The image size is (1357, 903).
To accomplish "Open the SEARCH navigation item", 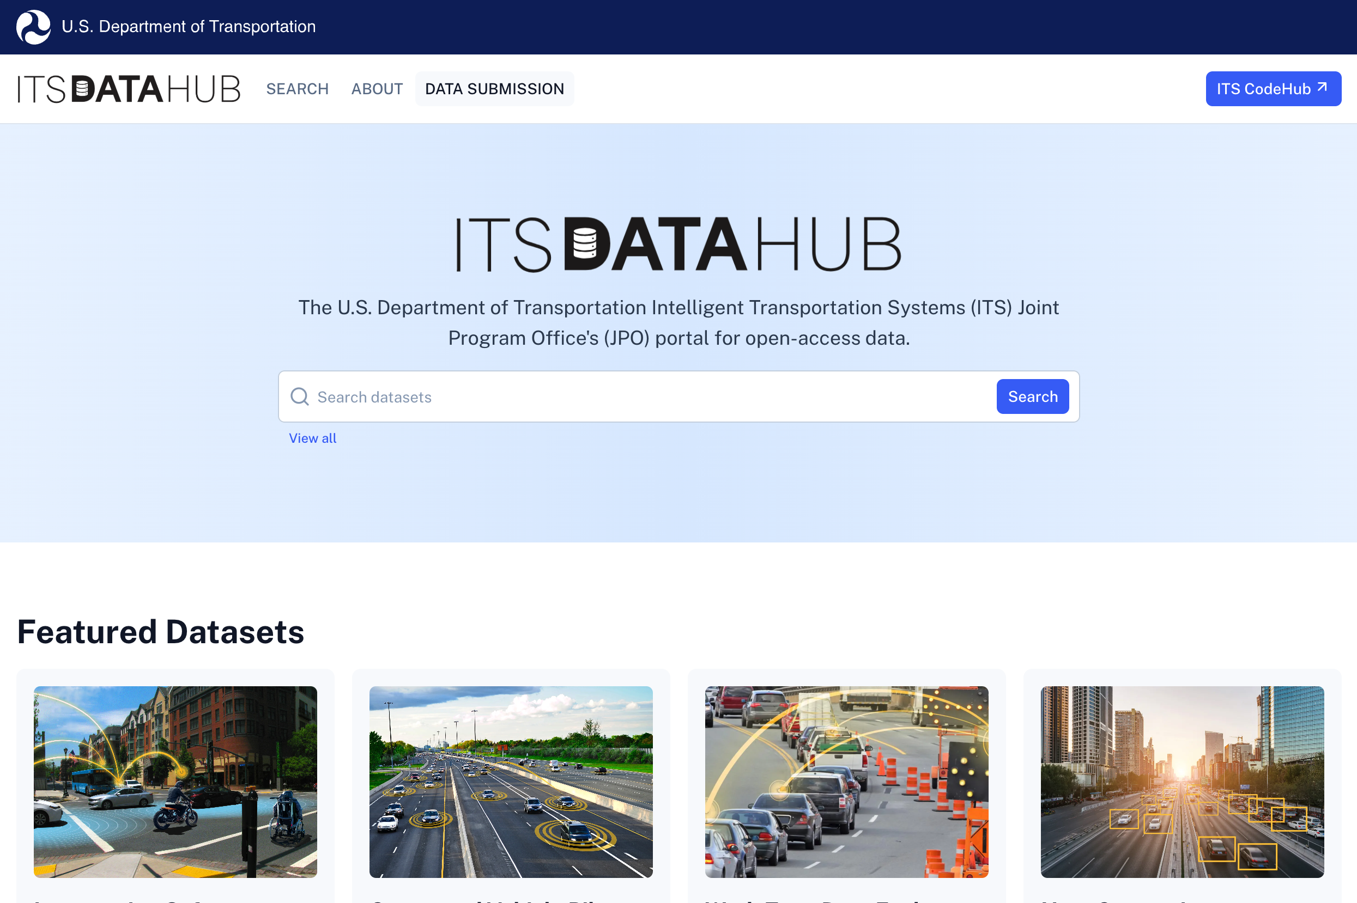I will [297, 89].
